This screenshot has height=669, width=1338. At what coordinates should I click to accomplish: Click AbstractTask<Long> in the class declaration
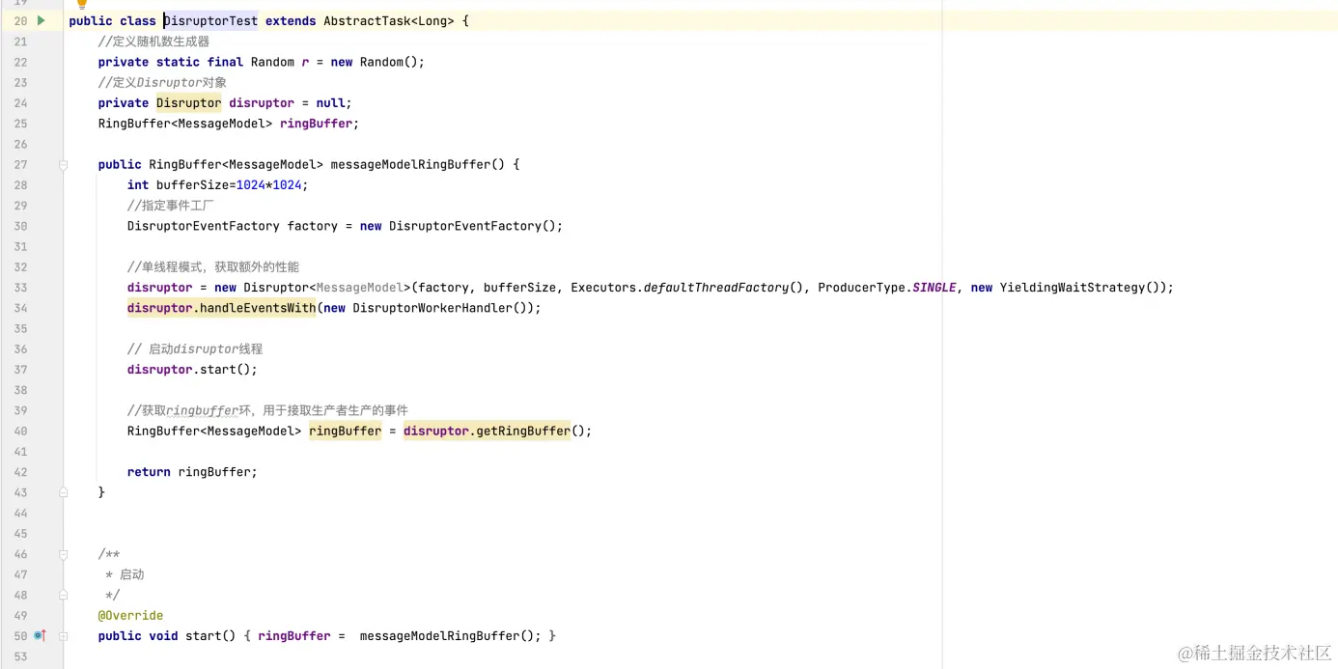(388, 21)
